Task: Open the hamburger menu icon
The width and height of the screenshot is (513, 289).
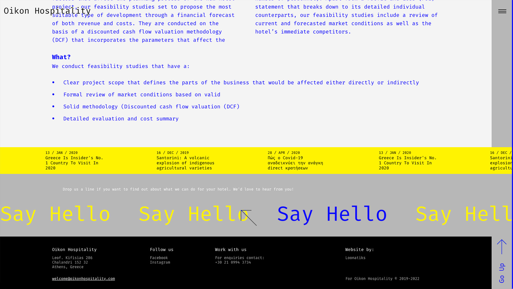Action: pyautogui.click(x=502, y=11)
